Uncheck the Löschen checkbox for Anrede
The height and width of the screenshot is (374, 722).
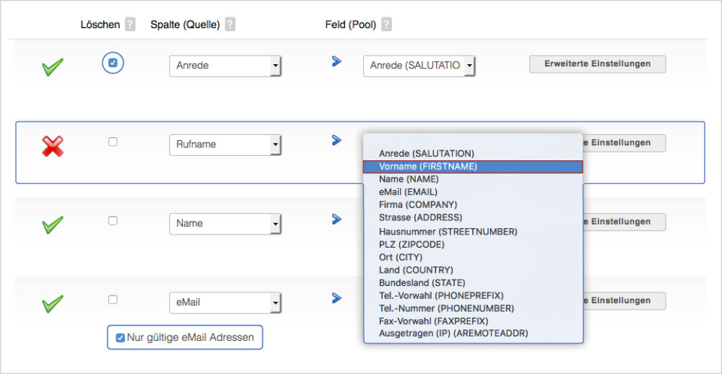coord(113,64)
